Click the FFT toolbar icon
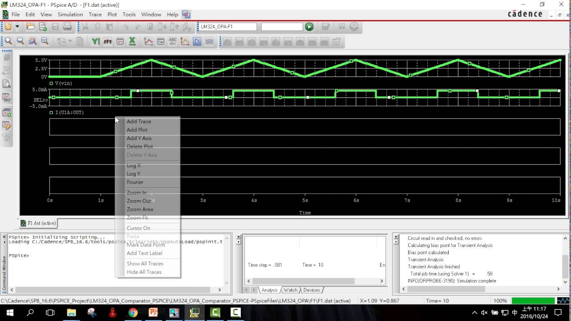Viewport: 571px width, 321px height. point(108,41)
